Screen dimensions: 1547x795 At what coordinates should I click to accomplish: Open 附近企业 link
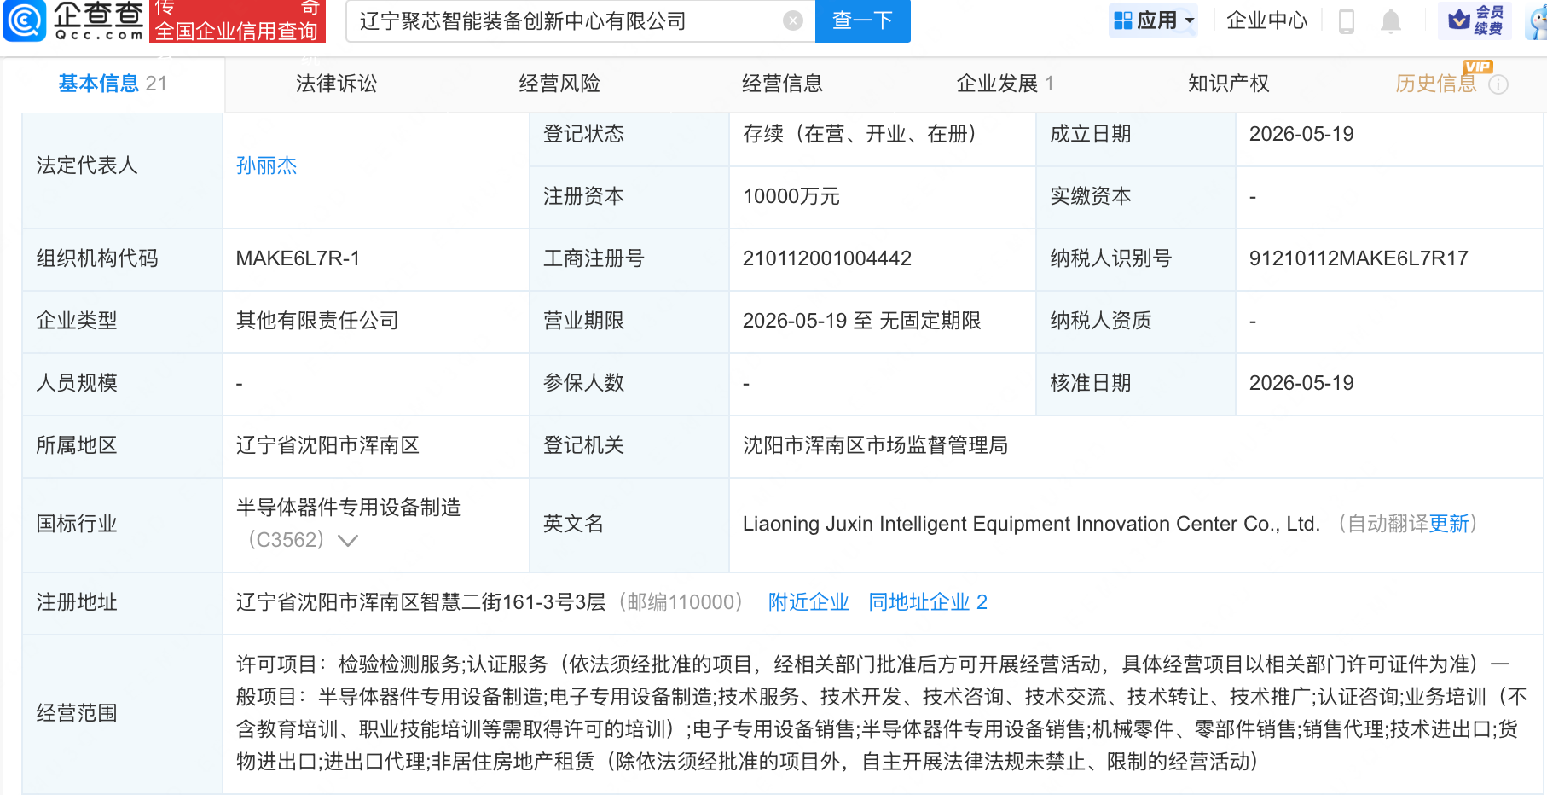(808, 602)
